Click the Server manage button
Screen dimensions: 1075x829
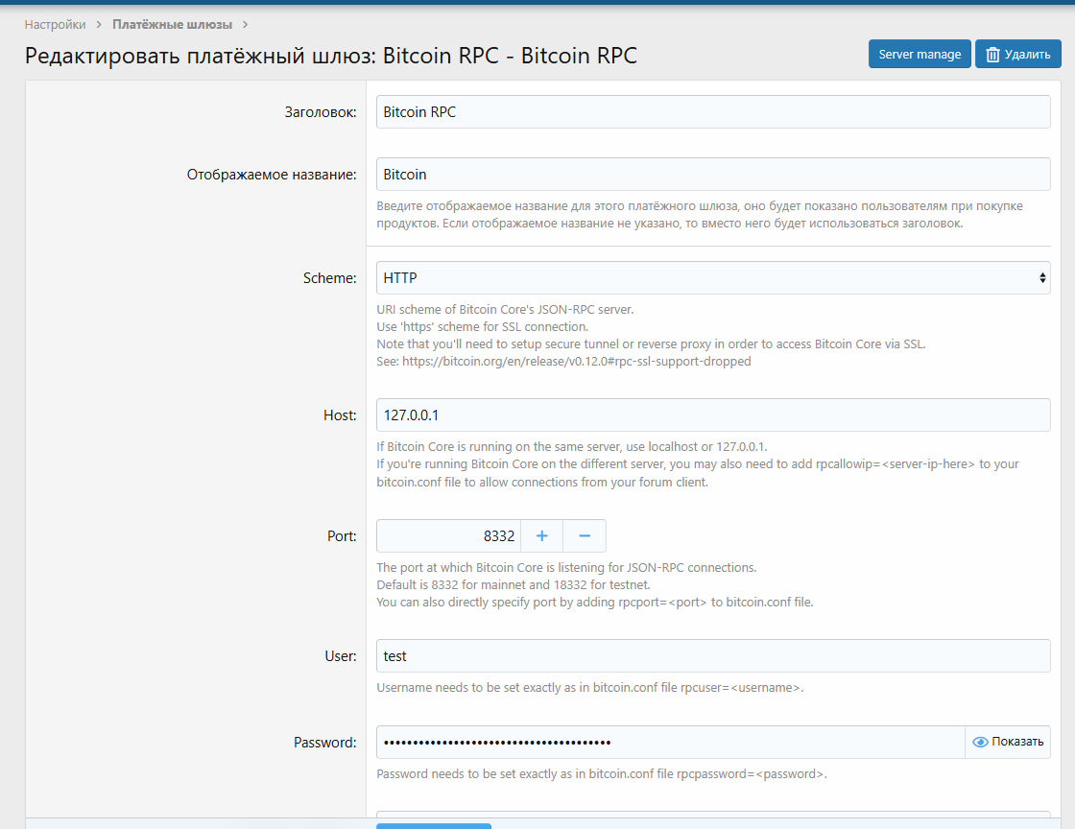coord(920,54)
